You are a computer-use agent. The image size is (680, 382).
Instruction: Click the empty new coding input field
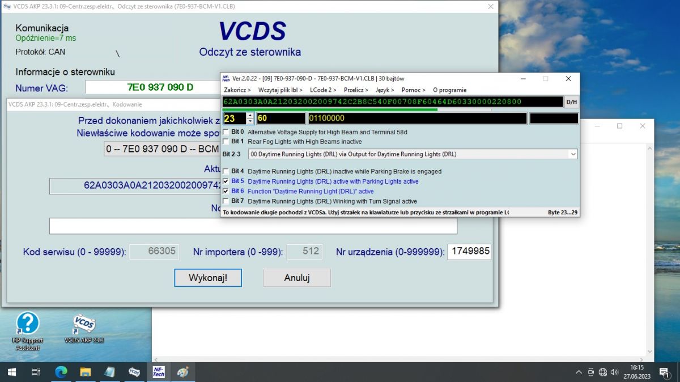point(253,226)
